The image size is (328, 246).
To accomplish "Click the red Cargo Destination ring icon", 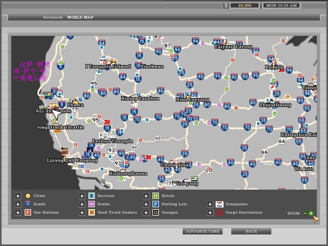I will coord(219,212).
